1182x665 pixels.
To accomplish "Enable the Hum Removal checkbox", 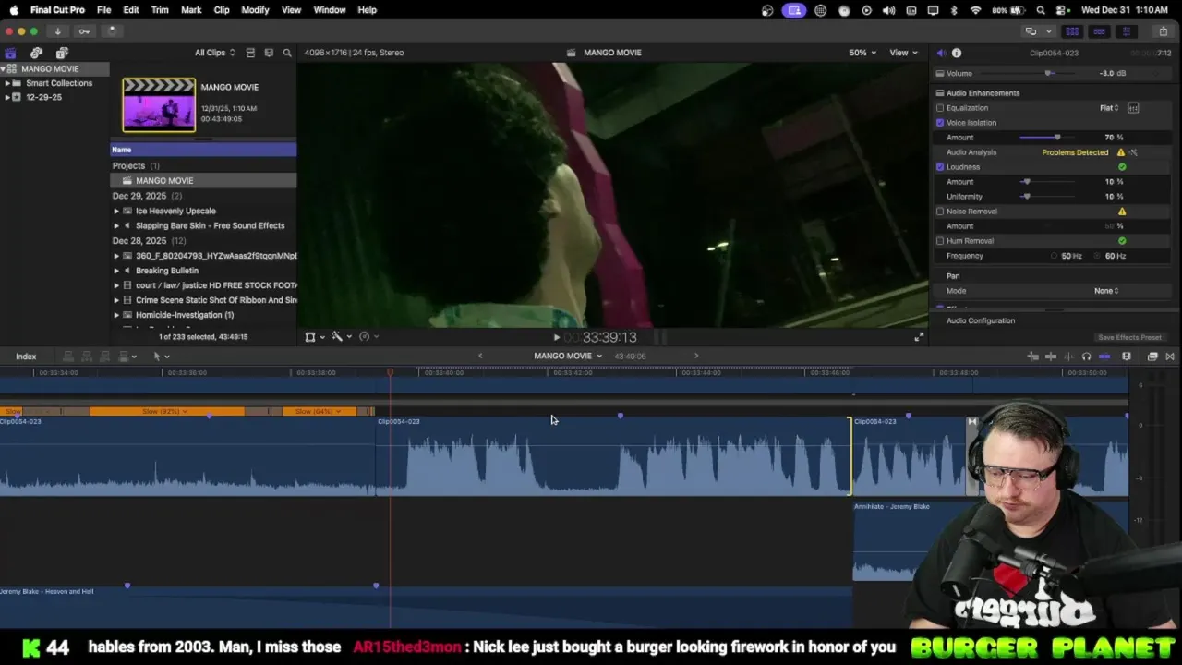I will point(940,241).
